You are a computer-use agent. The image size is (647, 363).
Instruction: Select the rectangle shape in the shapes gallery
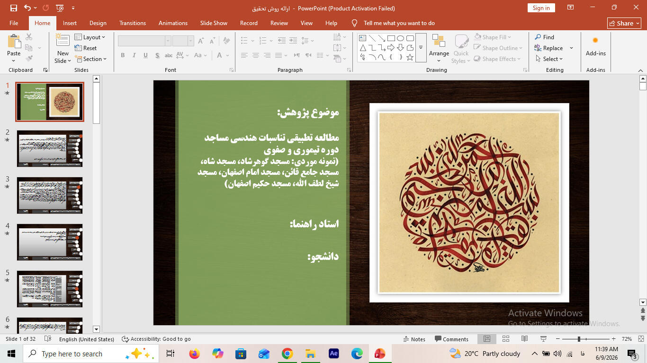391,38
